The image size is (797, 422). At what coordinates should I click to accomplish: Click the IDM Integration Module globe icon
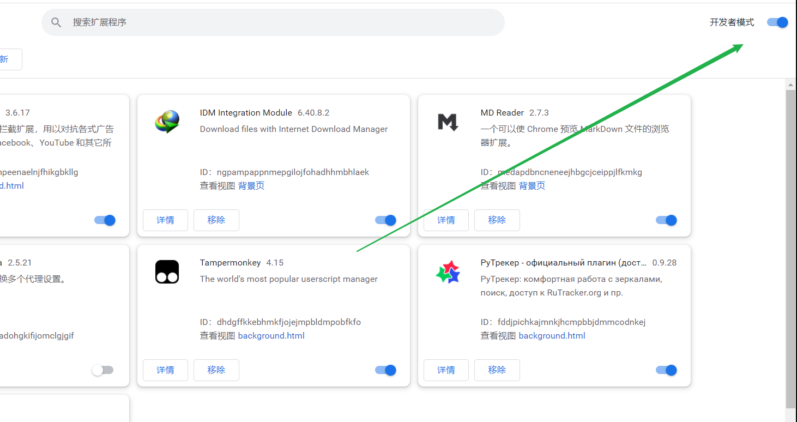[x=167, y=122]
